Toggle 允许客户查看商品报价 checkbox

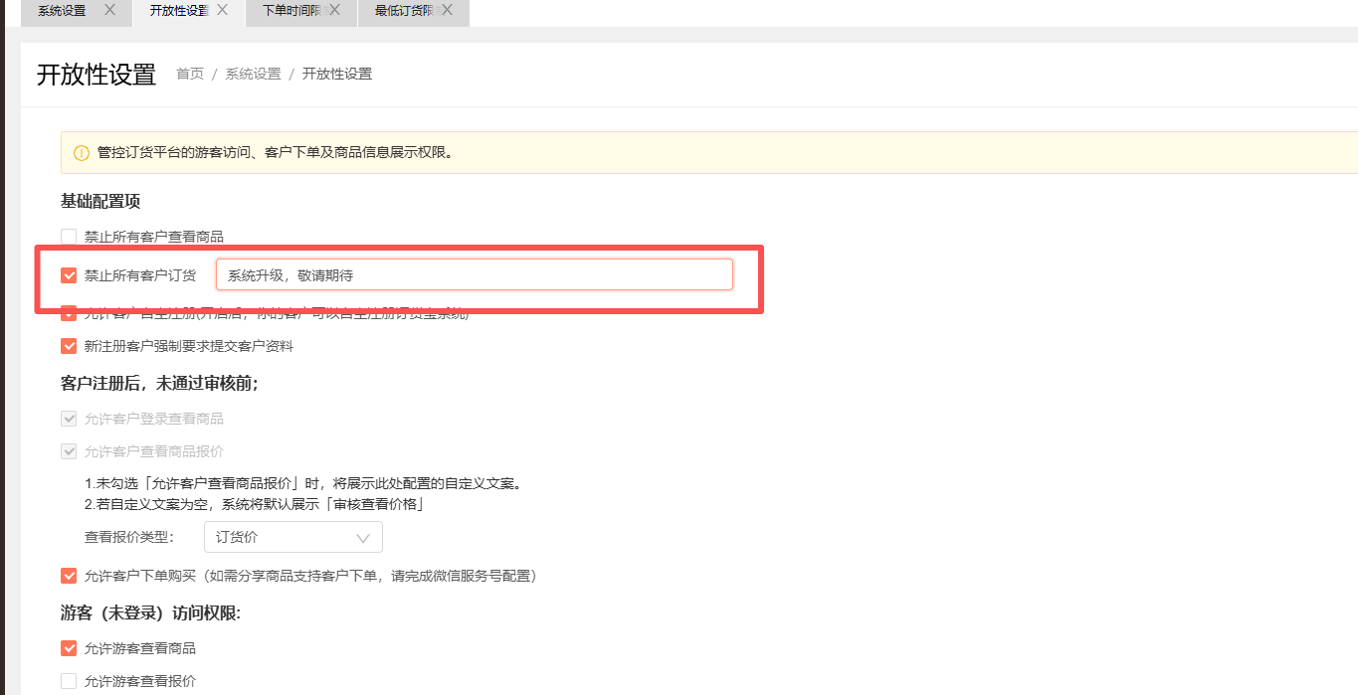coord(69,451)
